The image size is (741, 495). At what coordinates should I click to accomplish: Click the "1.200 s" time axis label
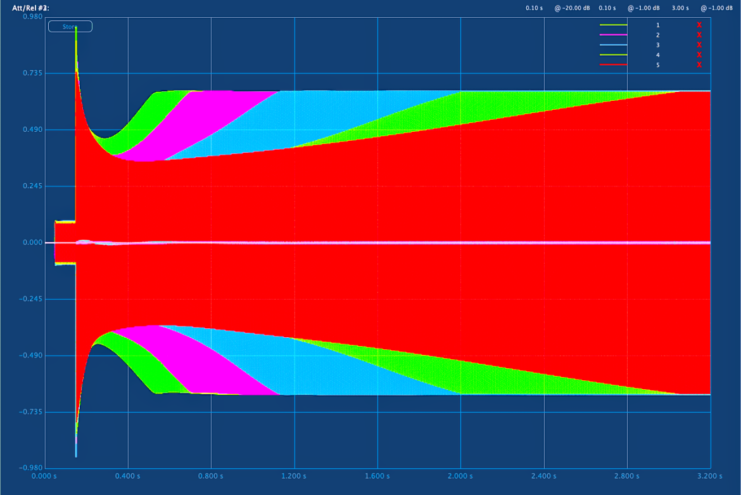click(x=294, y=476)
